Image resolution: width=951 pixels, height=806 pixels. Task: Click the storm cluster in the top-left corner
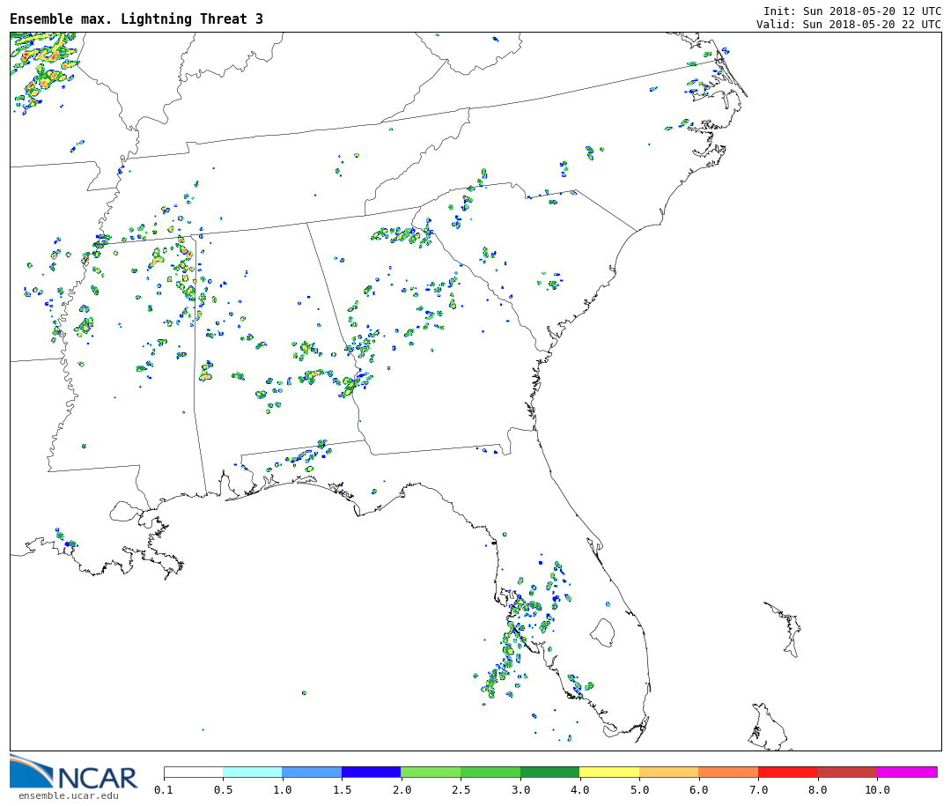44,66
